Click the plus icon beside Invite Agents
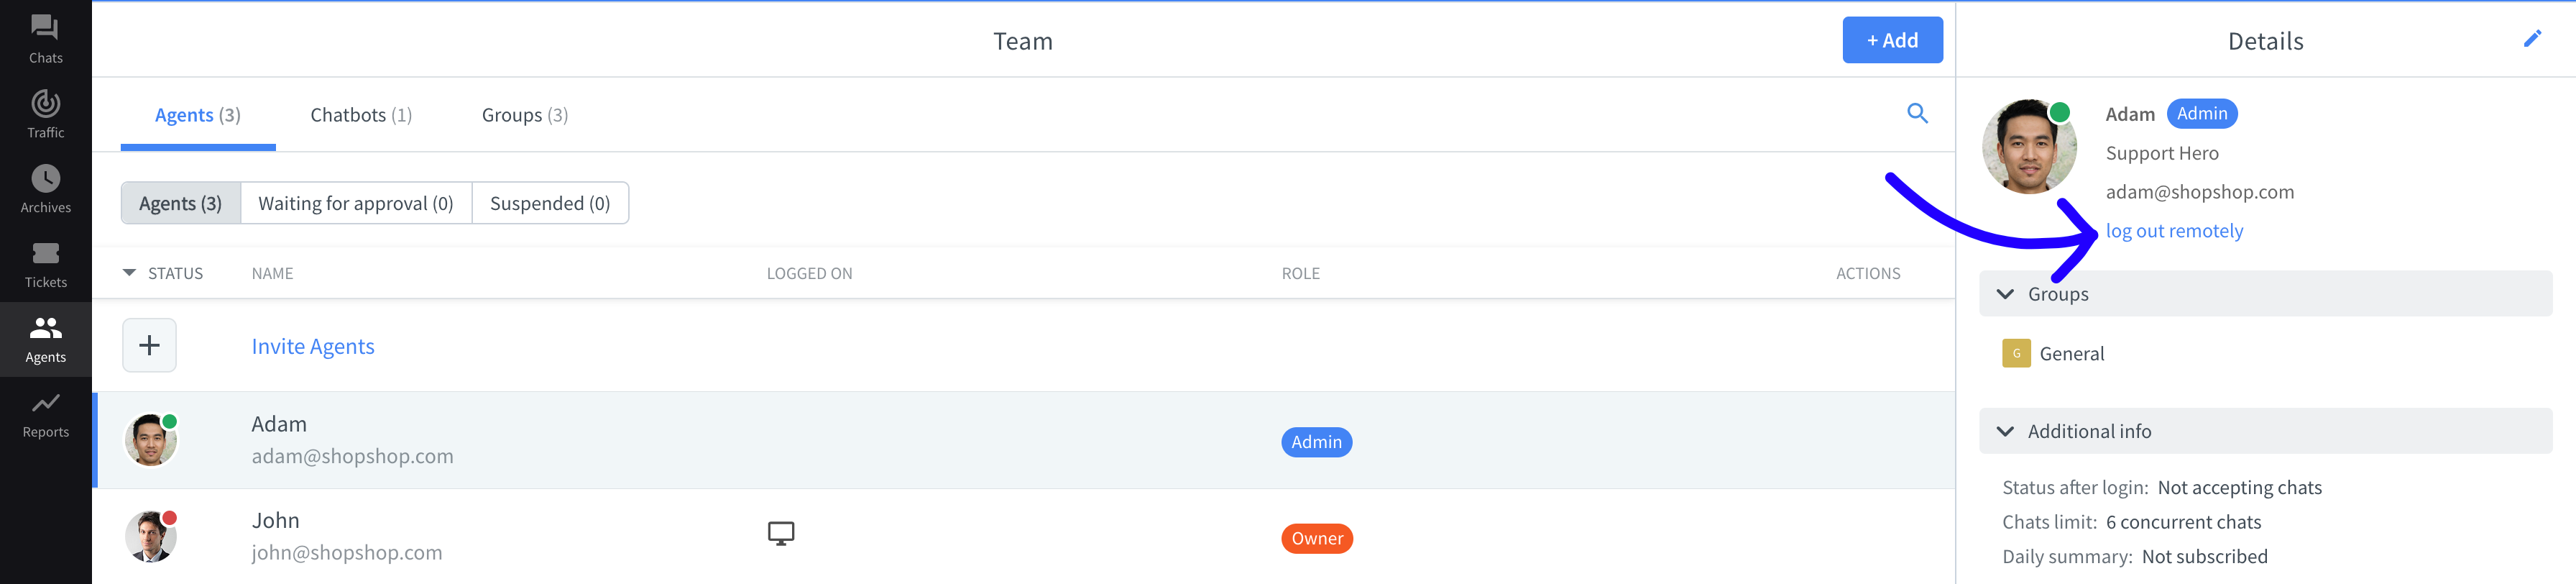 149,346
